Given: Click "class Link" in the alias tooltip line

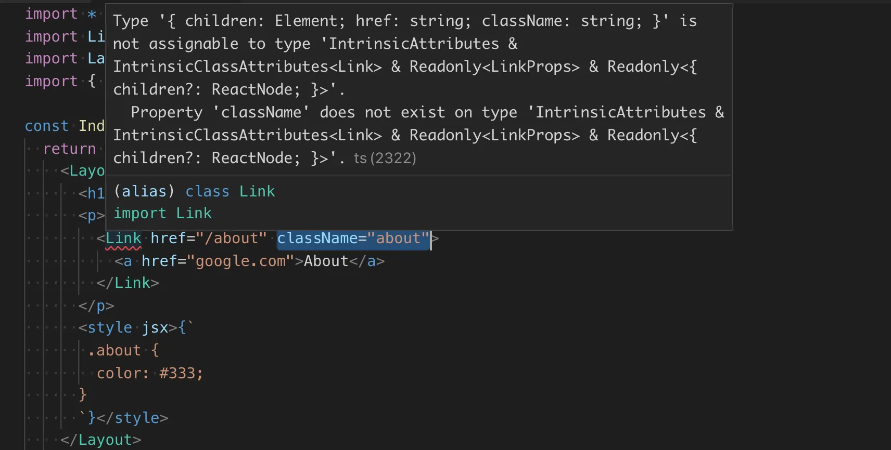Looking at the screenshot, I should [x=230, y=191].
